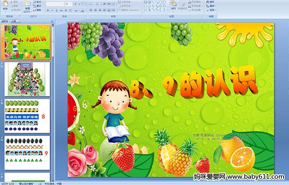
Task: Switch to the Outline tab in left pane
Action: (13, 21)
